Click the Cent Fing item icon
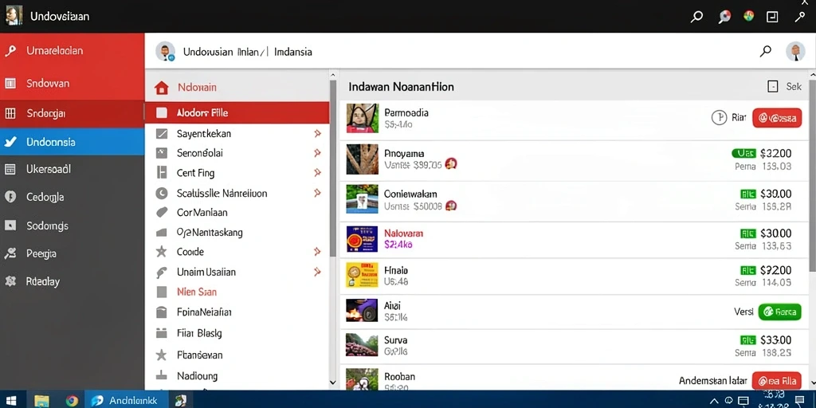816x408 pixels. pyautogui.click(x=162, y=173)
